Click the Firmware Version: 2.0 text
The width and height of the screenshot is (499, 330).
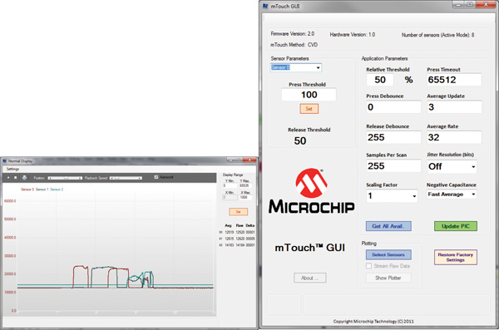(293, 34)
